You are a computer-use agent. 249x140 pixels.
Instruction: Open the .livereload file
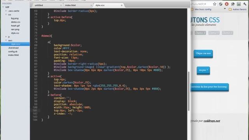pos(13,48)
